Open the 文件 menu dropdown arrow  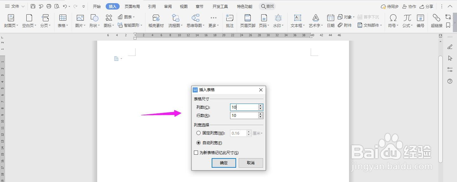[x=23, y=6]
